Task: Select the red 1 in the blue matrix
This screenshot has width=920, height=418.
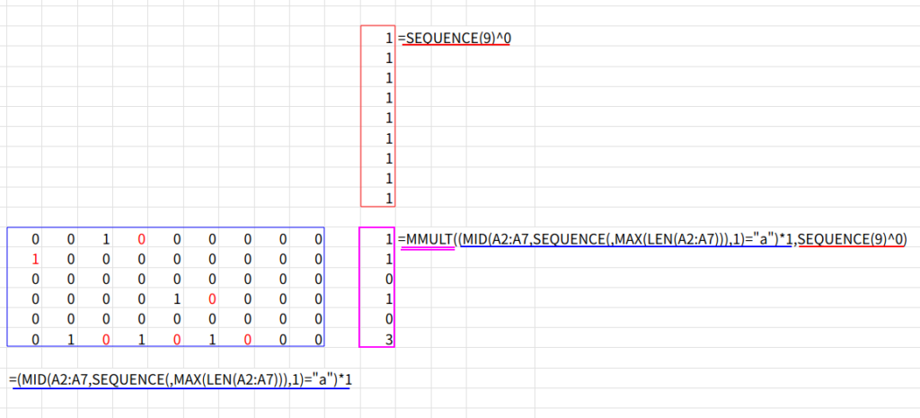Action: point(36,259)
